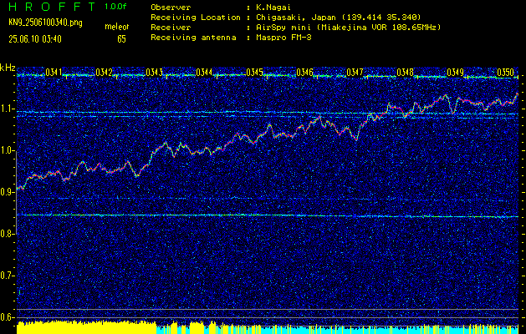
Task: Select the 0347 time marker
Action: tap(355, 72)
